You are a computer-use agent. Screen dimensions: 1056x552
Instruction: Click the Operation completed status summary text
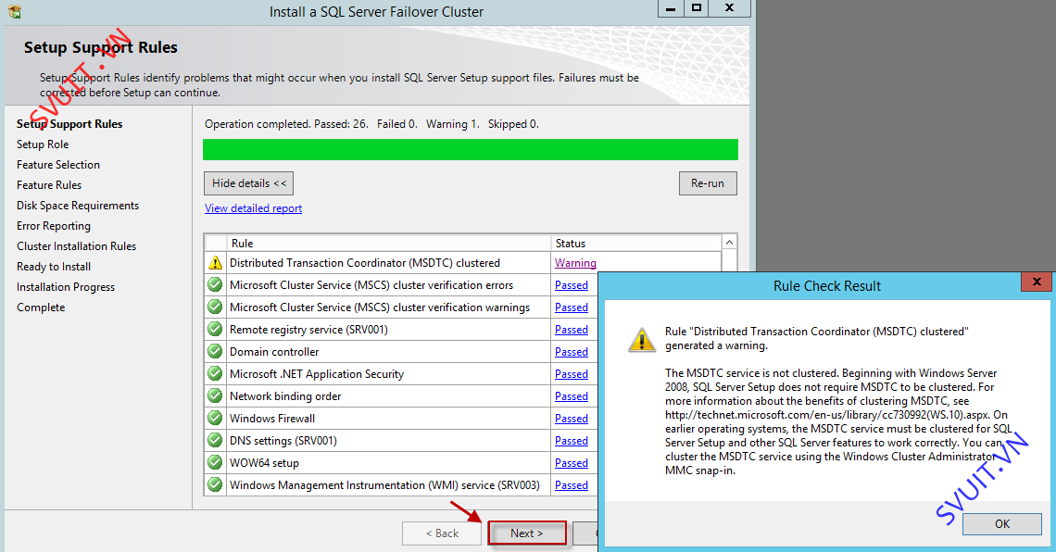tap(371, 124)
